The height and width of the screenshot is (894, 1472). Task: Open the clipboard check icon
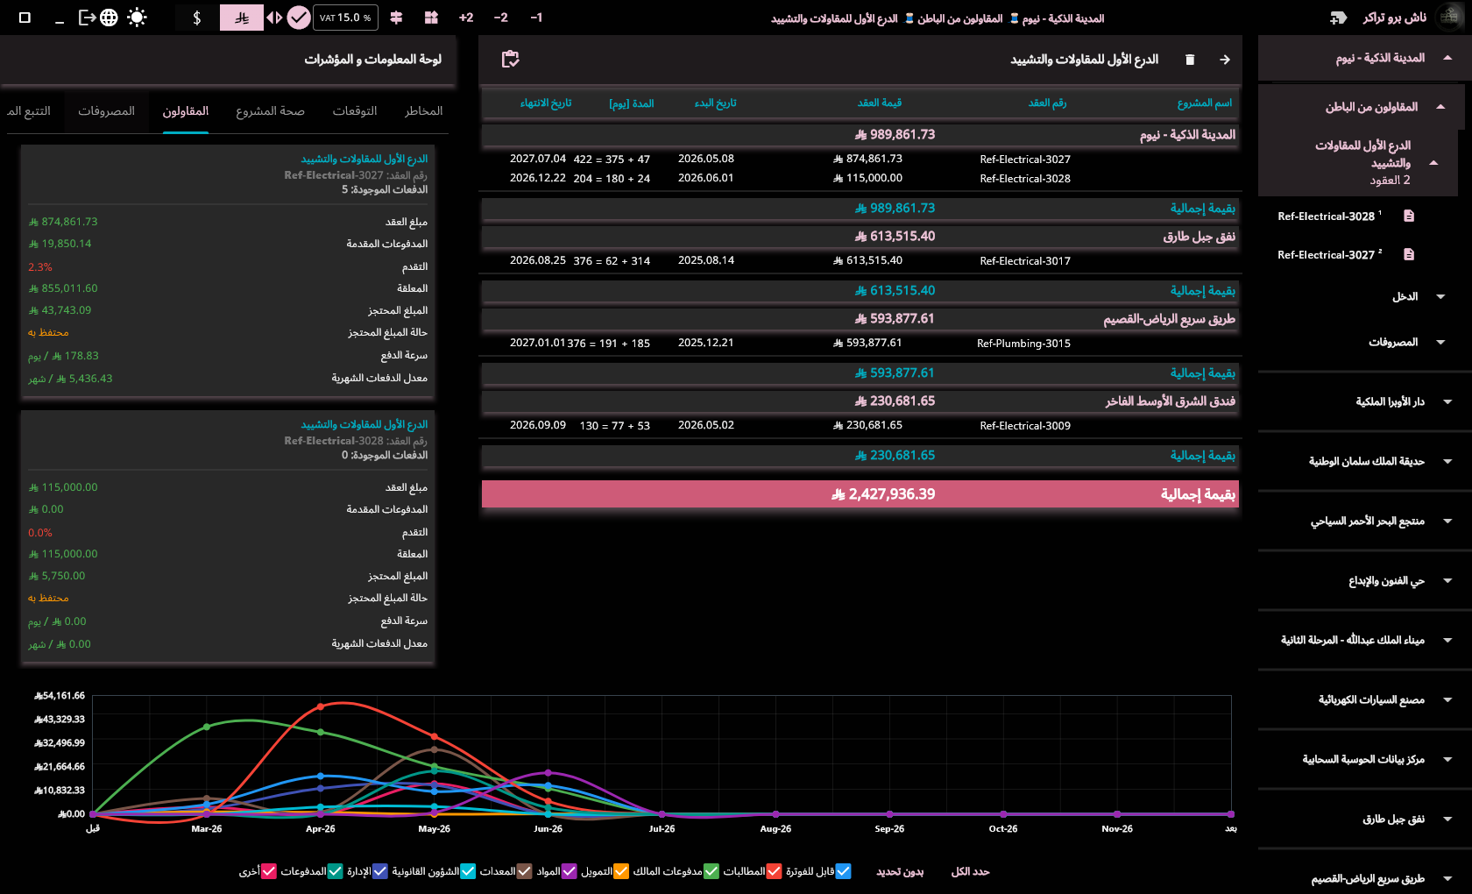pos(510,59)
